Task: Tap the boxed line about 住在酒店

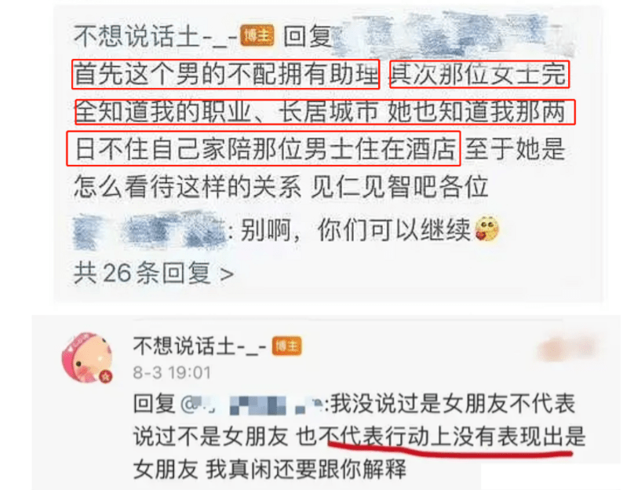Action: click(x=263, y=148)
